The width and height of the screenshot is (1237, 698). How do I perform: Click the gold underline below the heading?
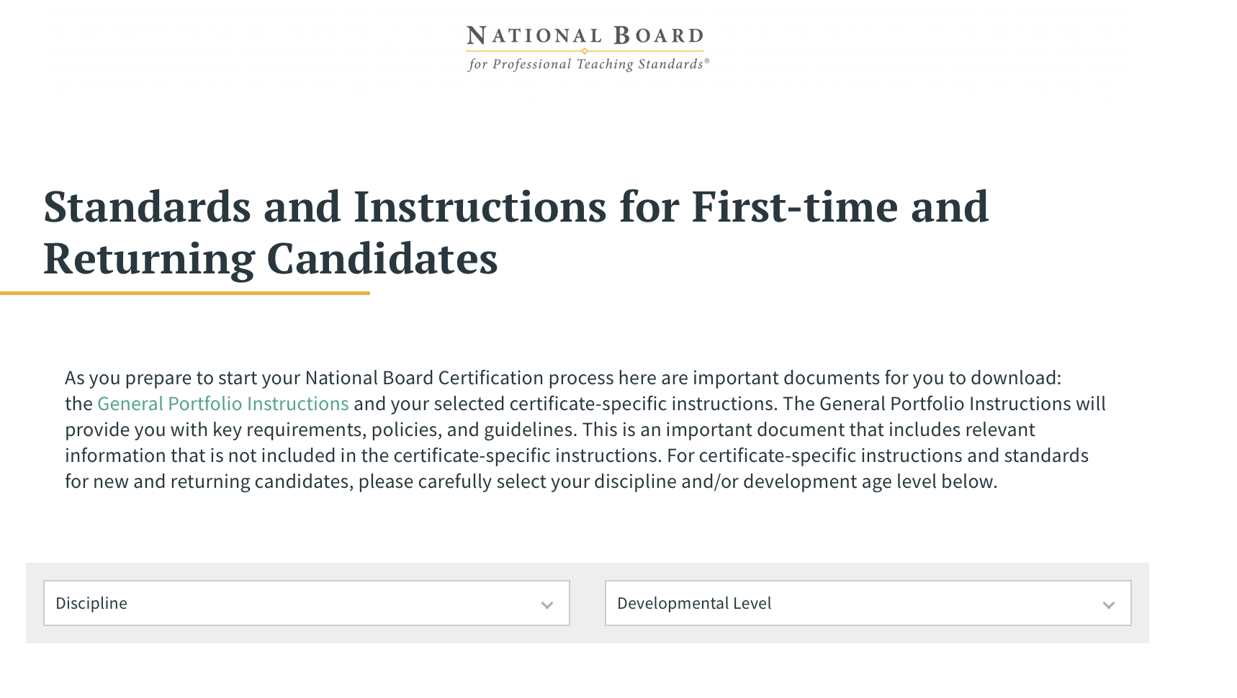click(185, 293)
